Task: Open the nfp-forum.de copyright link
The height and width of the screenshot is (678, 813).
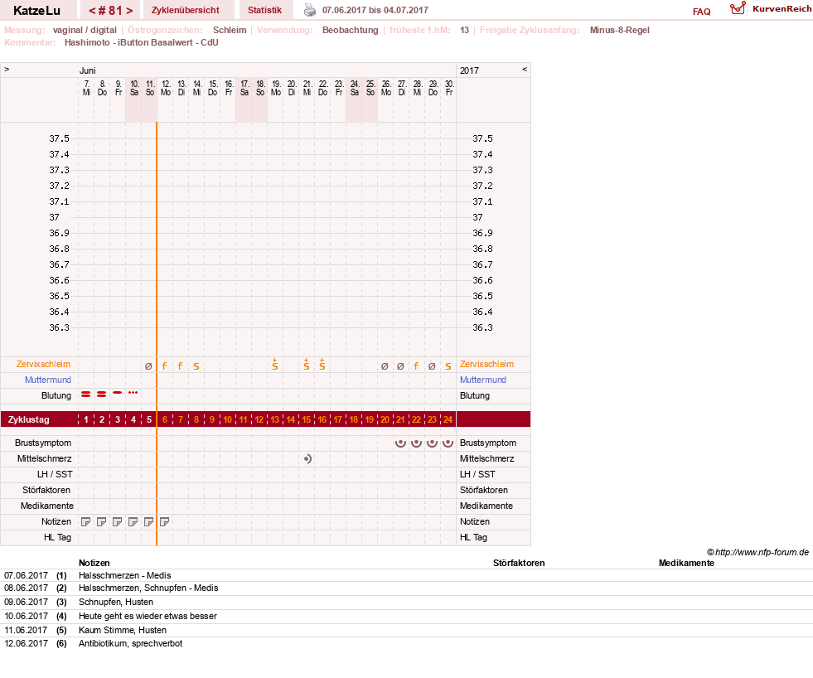Action: pyautogui.click(x=757, y=552)
